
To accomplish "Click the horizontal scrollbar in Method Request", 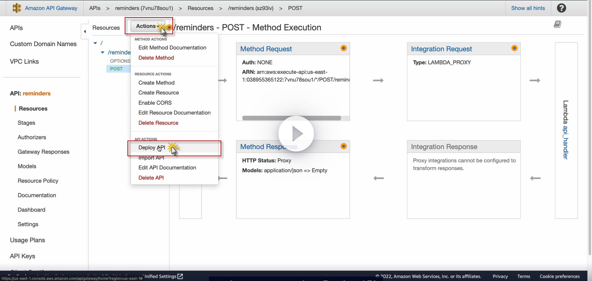I will point(292,118).
